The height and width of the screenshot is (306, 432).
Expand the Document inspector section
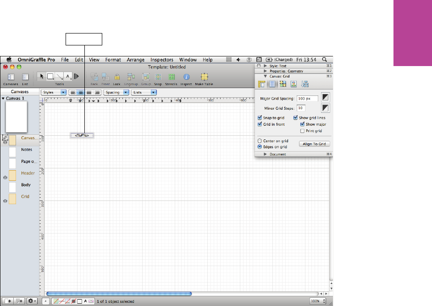(x=266, y=155)
